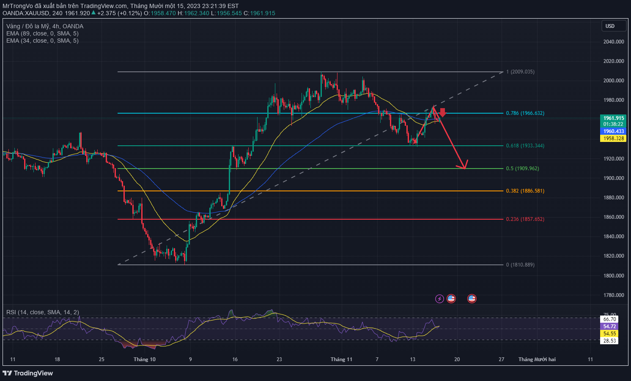Click the 0.382 (1886.581) Fibonacci label
631x381 pixels.
click(525, 191)
